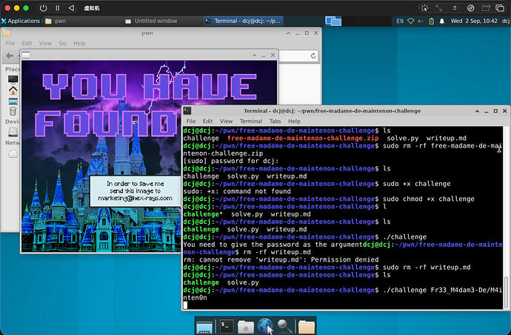The image size is (511, 335).
Task: Roll up the terminal window
Action: pos(477,111)
